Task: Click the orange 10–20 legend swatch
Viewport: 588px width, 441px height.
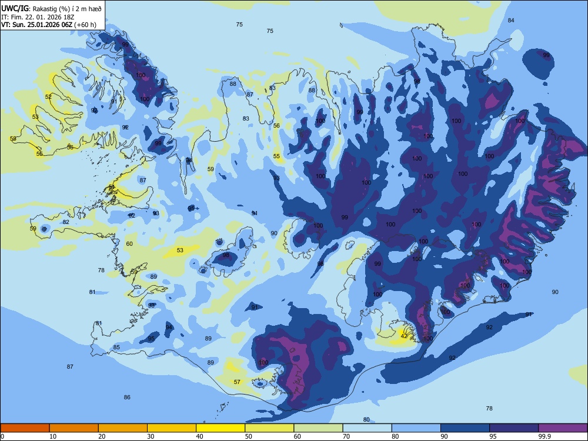Action: 74,428
